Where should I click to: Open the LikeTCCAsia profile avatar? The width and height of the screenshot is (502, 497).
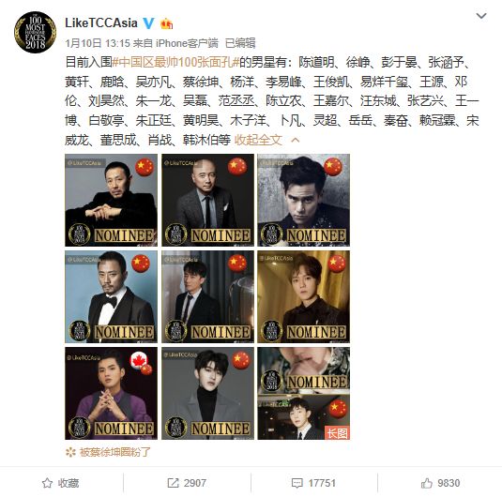tap(36, 32)
